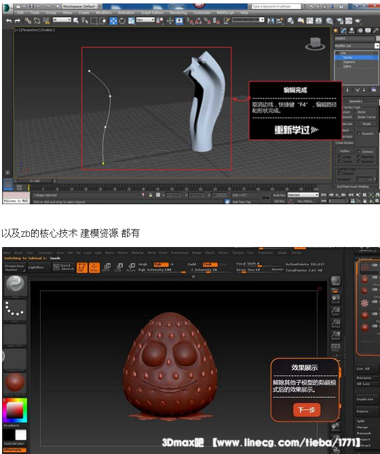Click the Break button

[366, 124]
